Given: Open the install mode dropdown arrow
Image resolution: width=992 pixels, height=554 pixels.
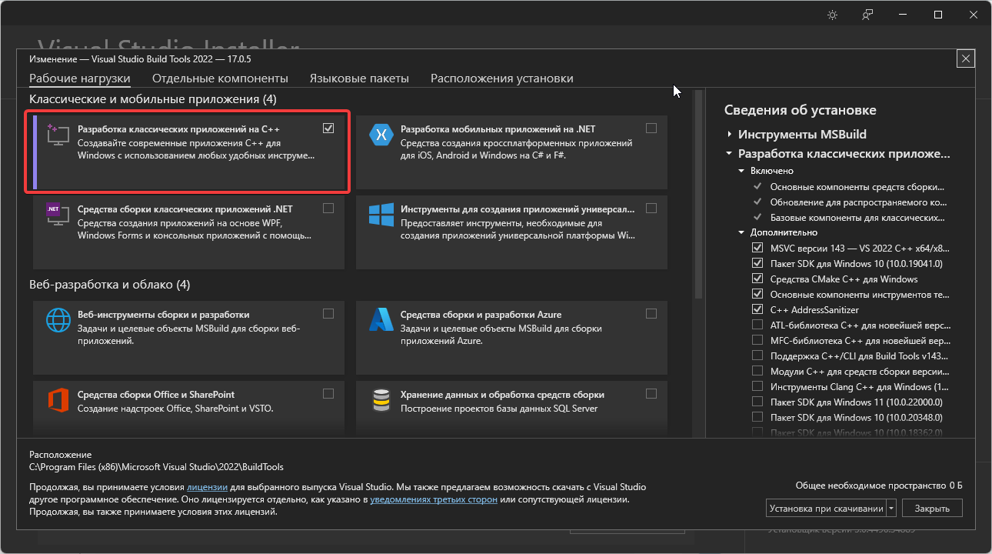Looking at the screenshot, I should point(891,509).
